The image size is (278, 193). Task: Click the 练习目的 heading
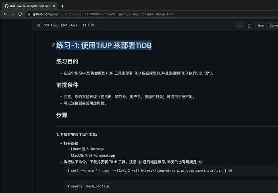tap(67, 62)
